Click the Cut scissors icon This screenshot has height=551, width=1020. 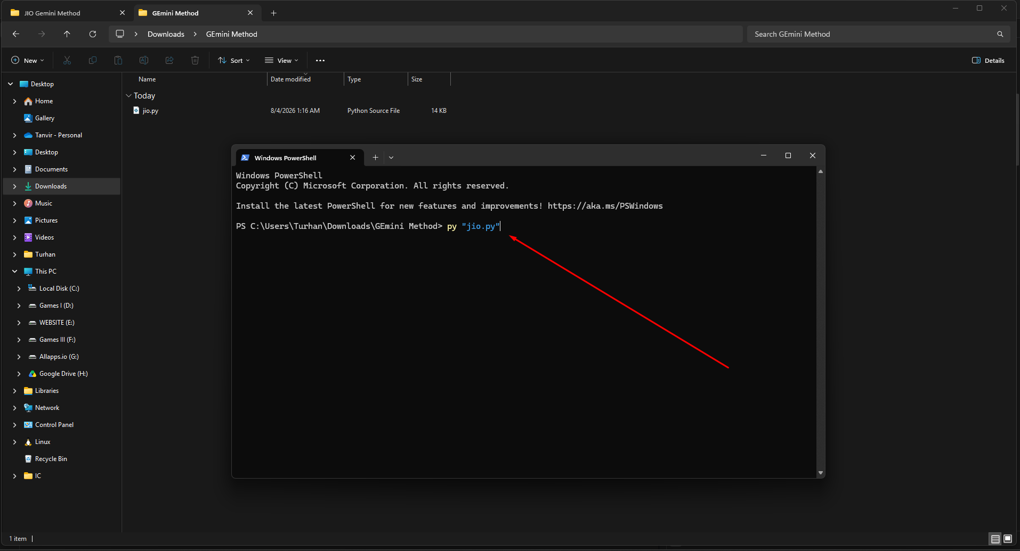click(x=67, y=60)
